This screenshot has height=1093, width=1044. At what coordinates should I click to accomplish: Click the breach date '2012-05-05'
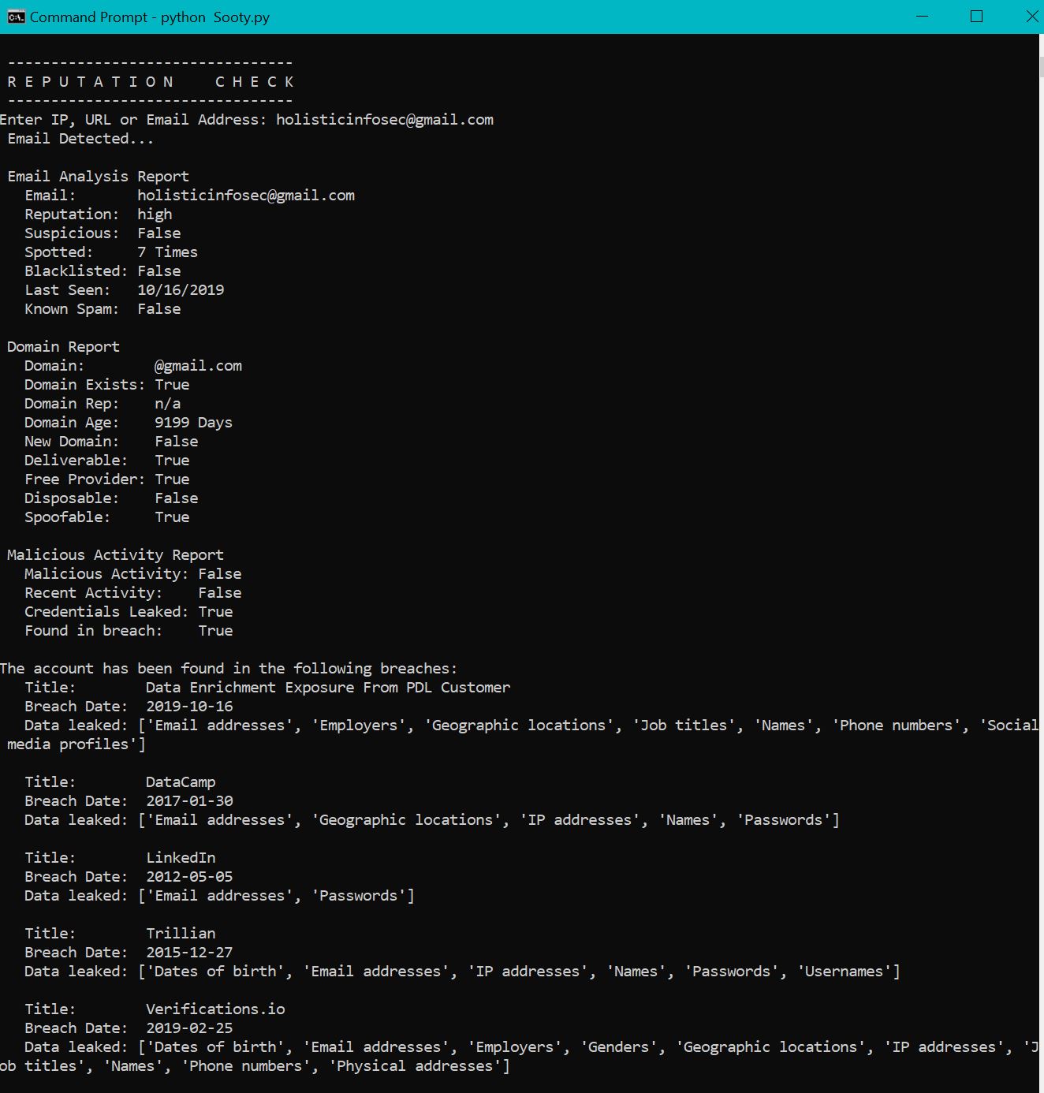pyautogui.click(x=190, y=877)
